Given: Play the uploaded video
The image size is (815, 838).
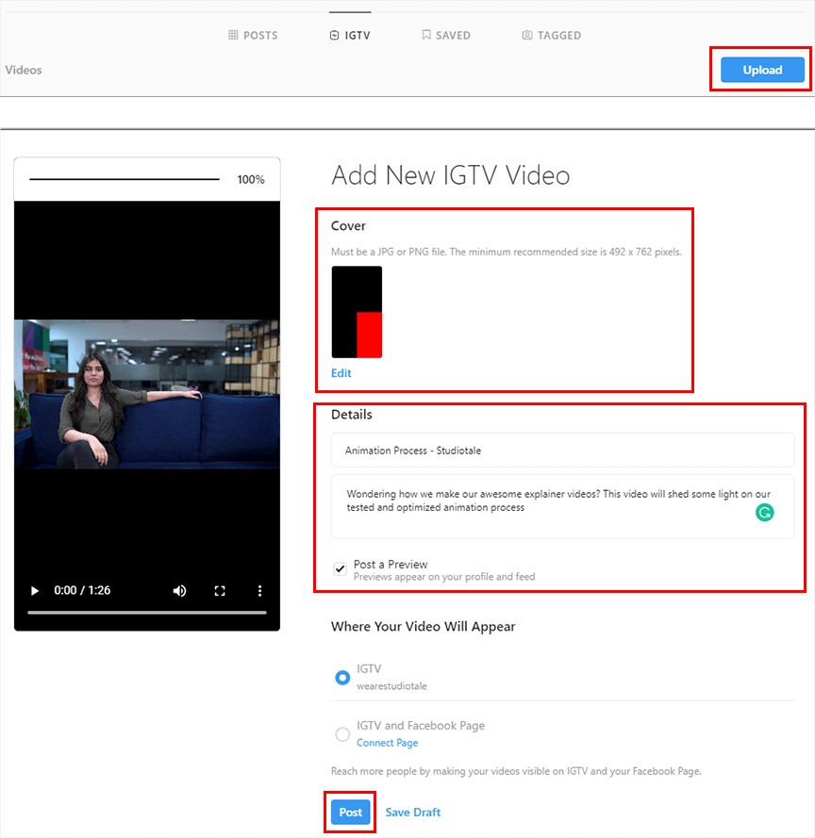Looking at the screenshot, I should tap(35, 590).
